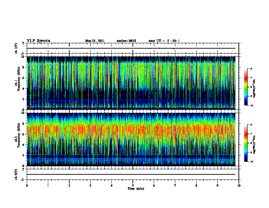Click the '10' kHz tick on ch.2 frequency axis

click(x=23, y=113)
